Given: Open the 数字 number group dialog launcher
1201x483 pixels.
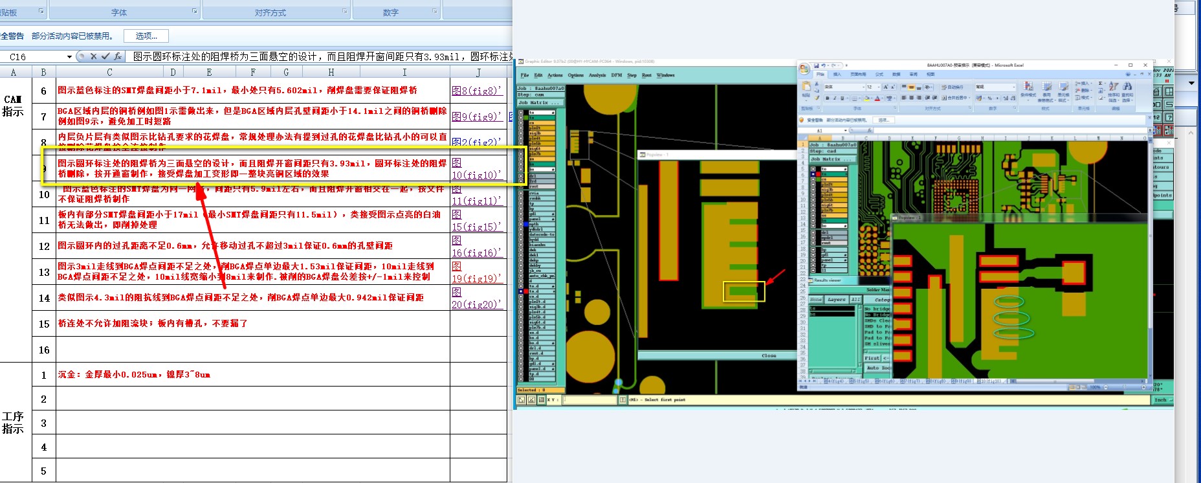Looking at the screenshot, I should coord(435,11).
